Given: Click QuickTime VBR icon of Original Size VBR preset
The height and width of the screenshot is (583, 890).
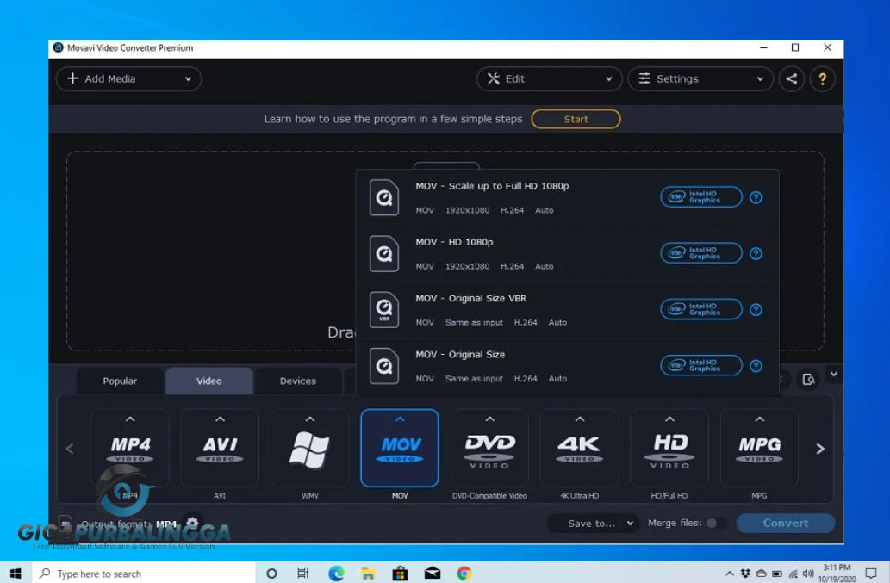Looking at the screenshot, I should [384, 310].
